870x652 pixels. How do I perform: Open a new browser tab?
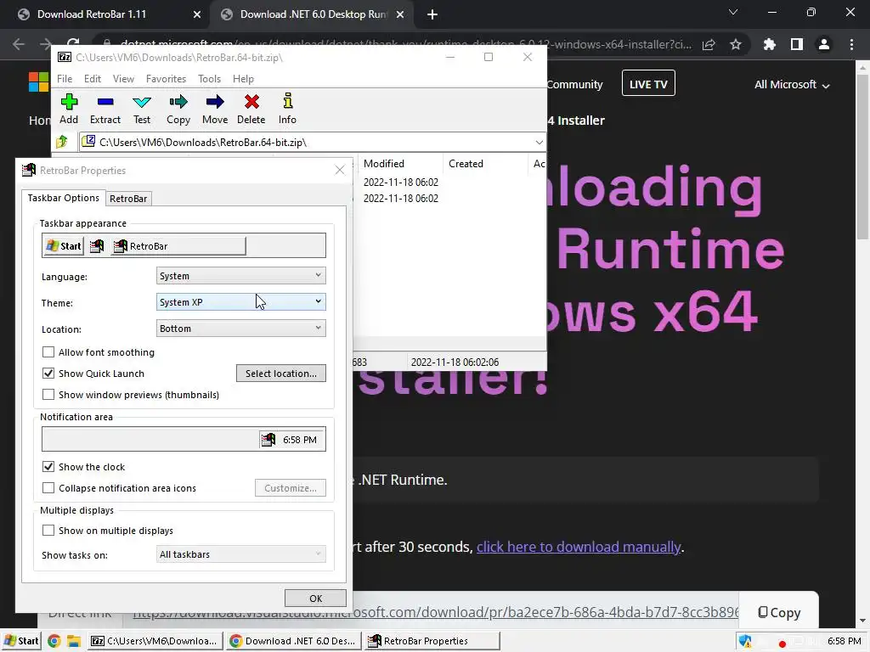pos(432,14)
